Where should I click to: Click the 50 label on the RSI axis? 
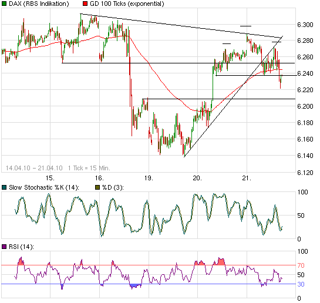point(301,275)
